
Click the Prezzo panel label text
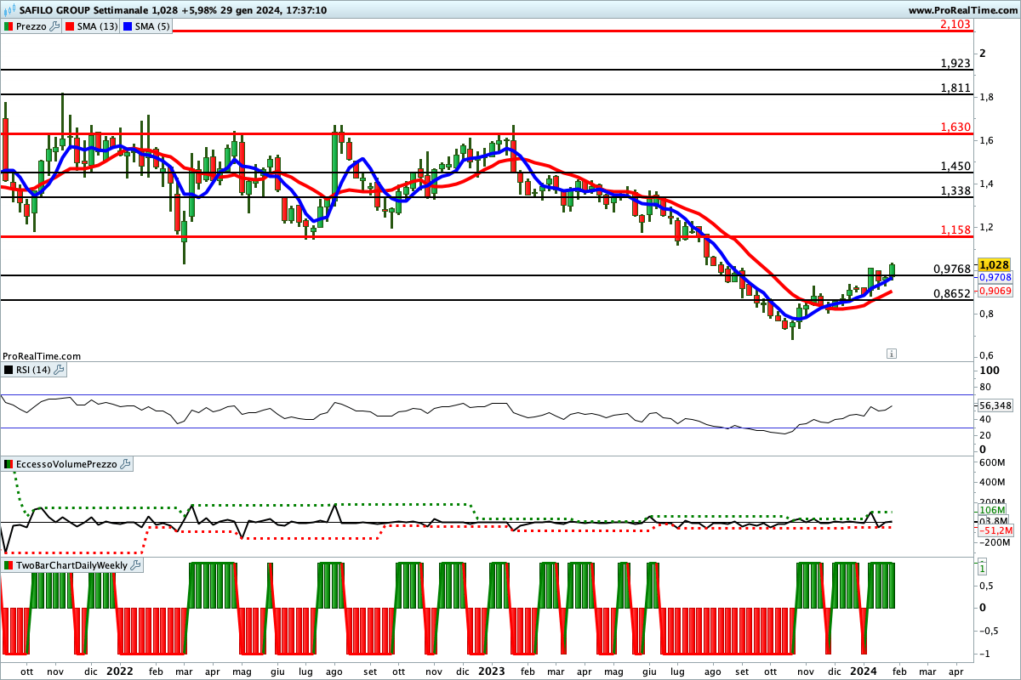coord(31,26)
